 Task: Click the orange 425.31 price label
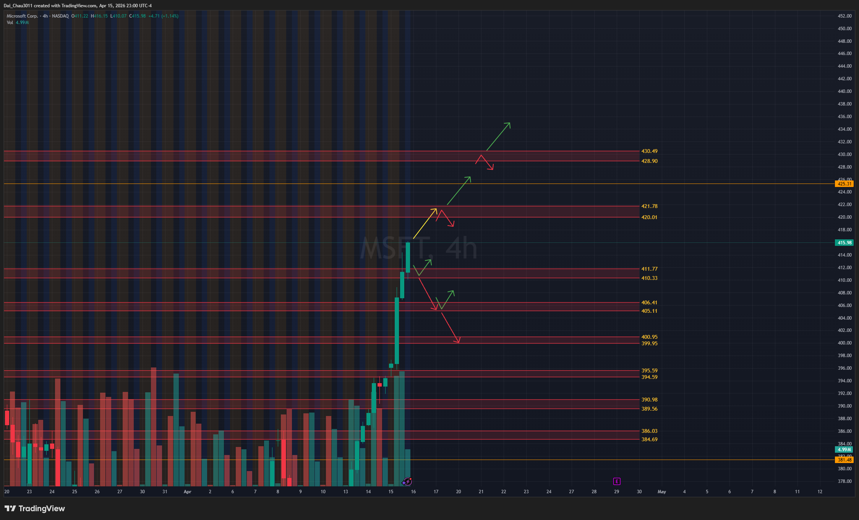(x=844, y=184)
